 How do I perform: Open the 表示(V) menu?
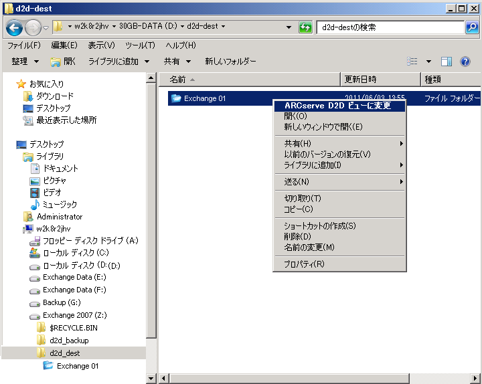pyautogui.click(x=101, y=45)
